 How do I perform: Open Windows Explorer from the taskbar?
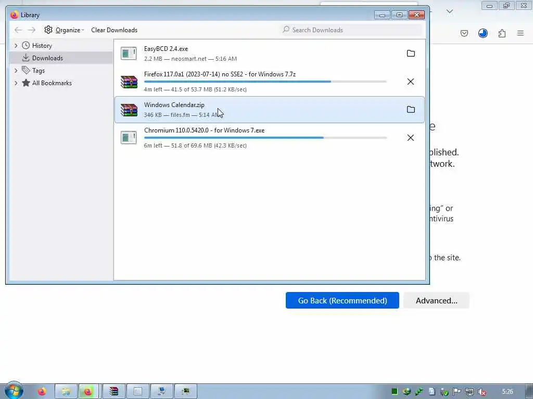(66, 392)
